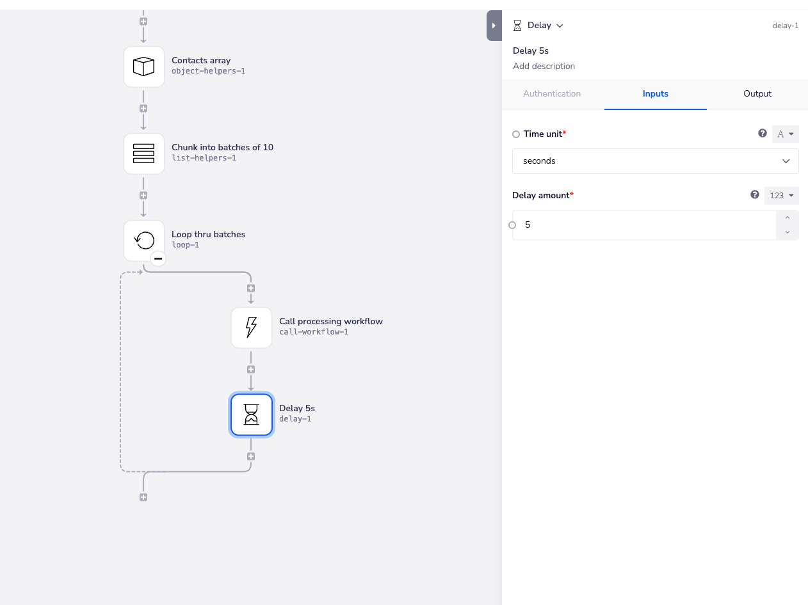The width and height of the screenshot is (808, 605).
Task: Select the Loop thru batches loop icon
Action: 144,240
